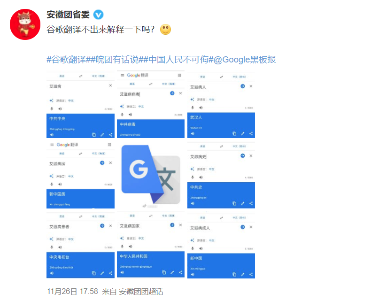Open the 艾滋病 to 中共中央 translation thumbnail

tap(80, 105)
